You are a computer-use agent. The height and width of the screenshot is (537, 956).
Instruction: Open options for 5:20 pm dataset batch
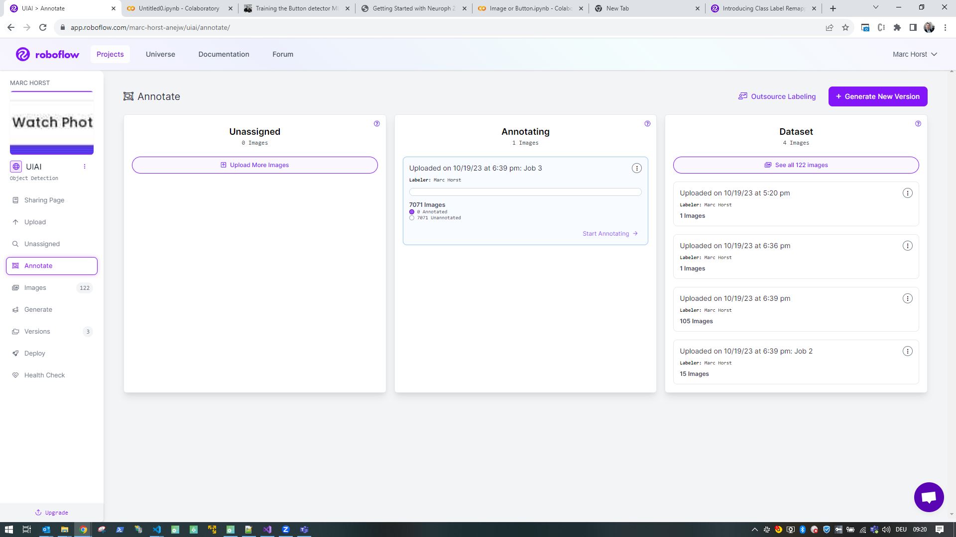tap(908, 193)
